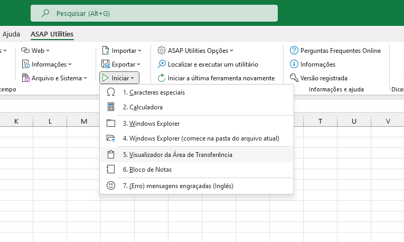Select 5. Visualizador da Área de Transferência

[196, 155]
